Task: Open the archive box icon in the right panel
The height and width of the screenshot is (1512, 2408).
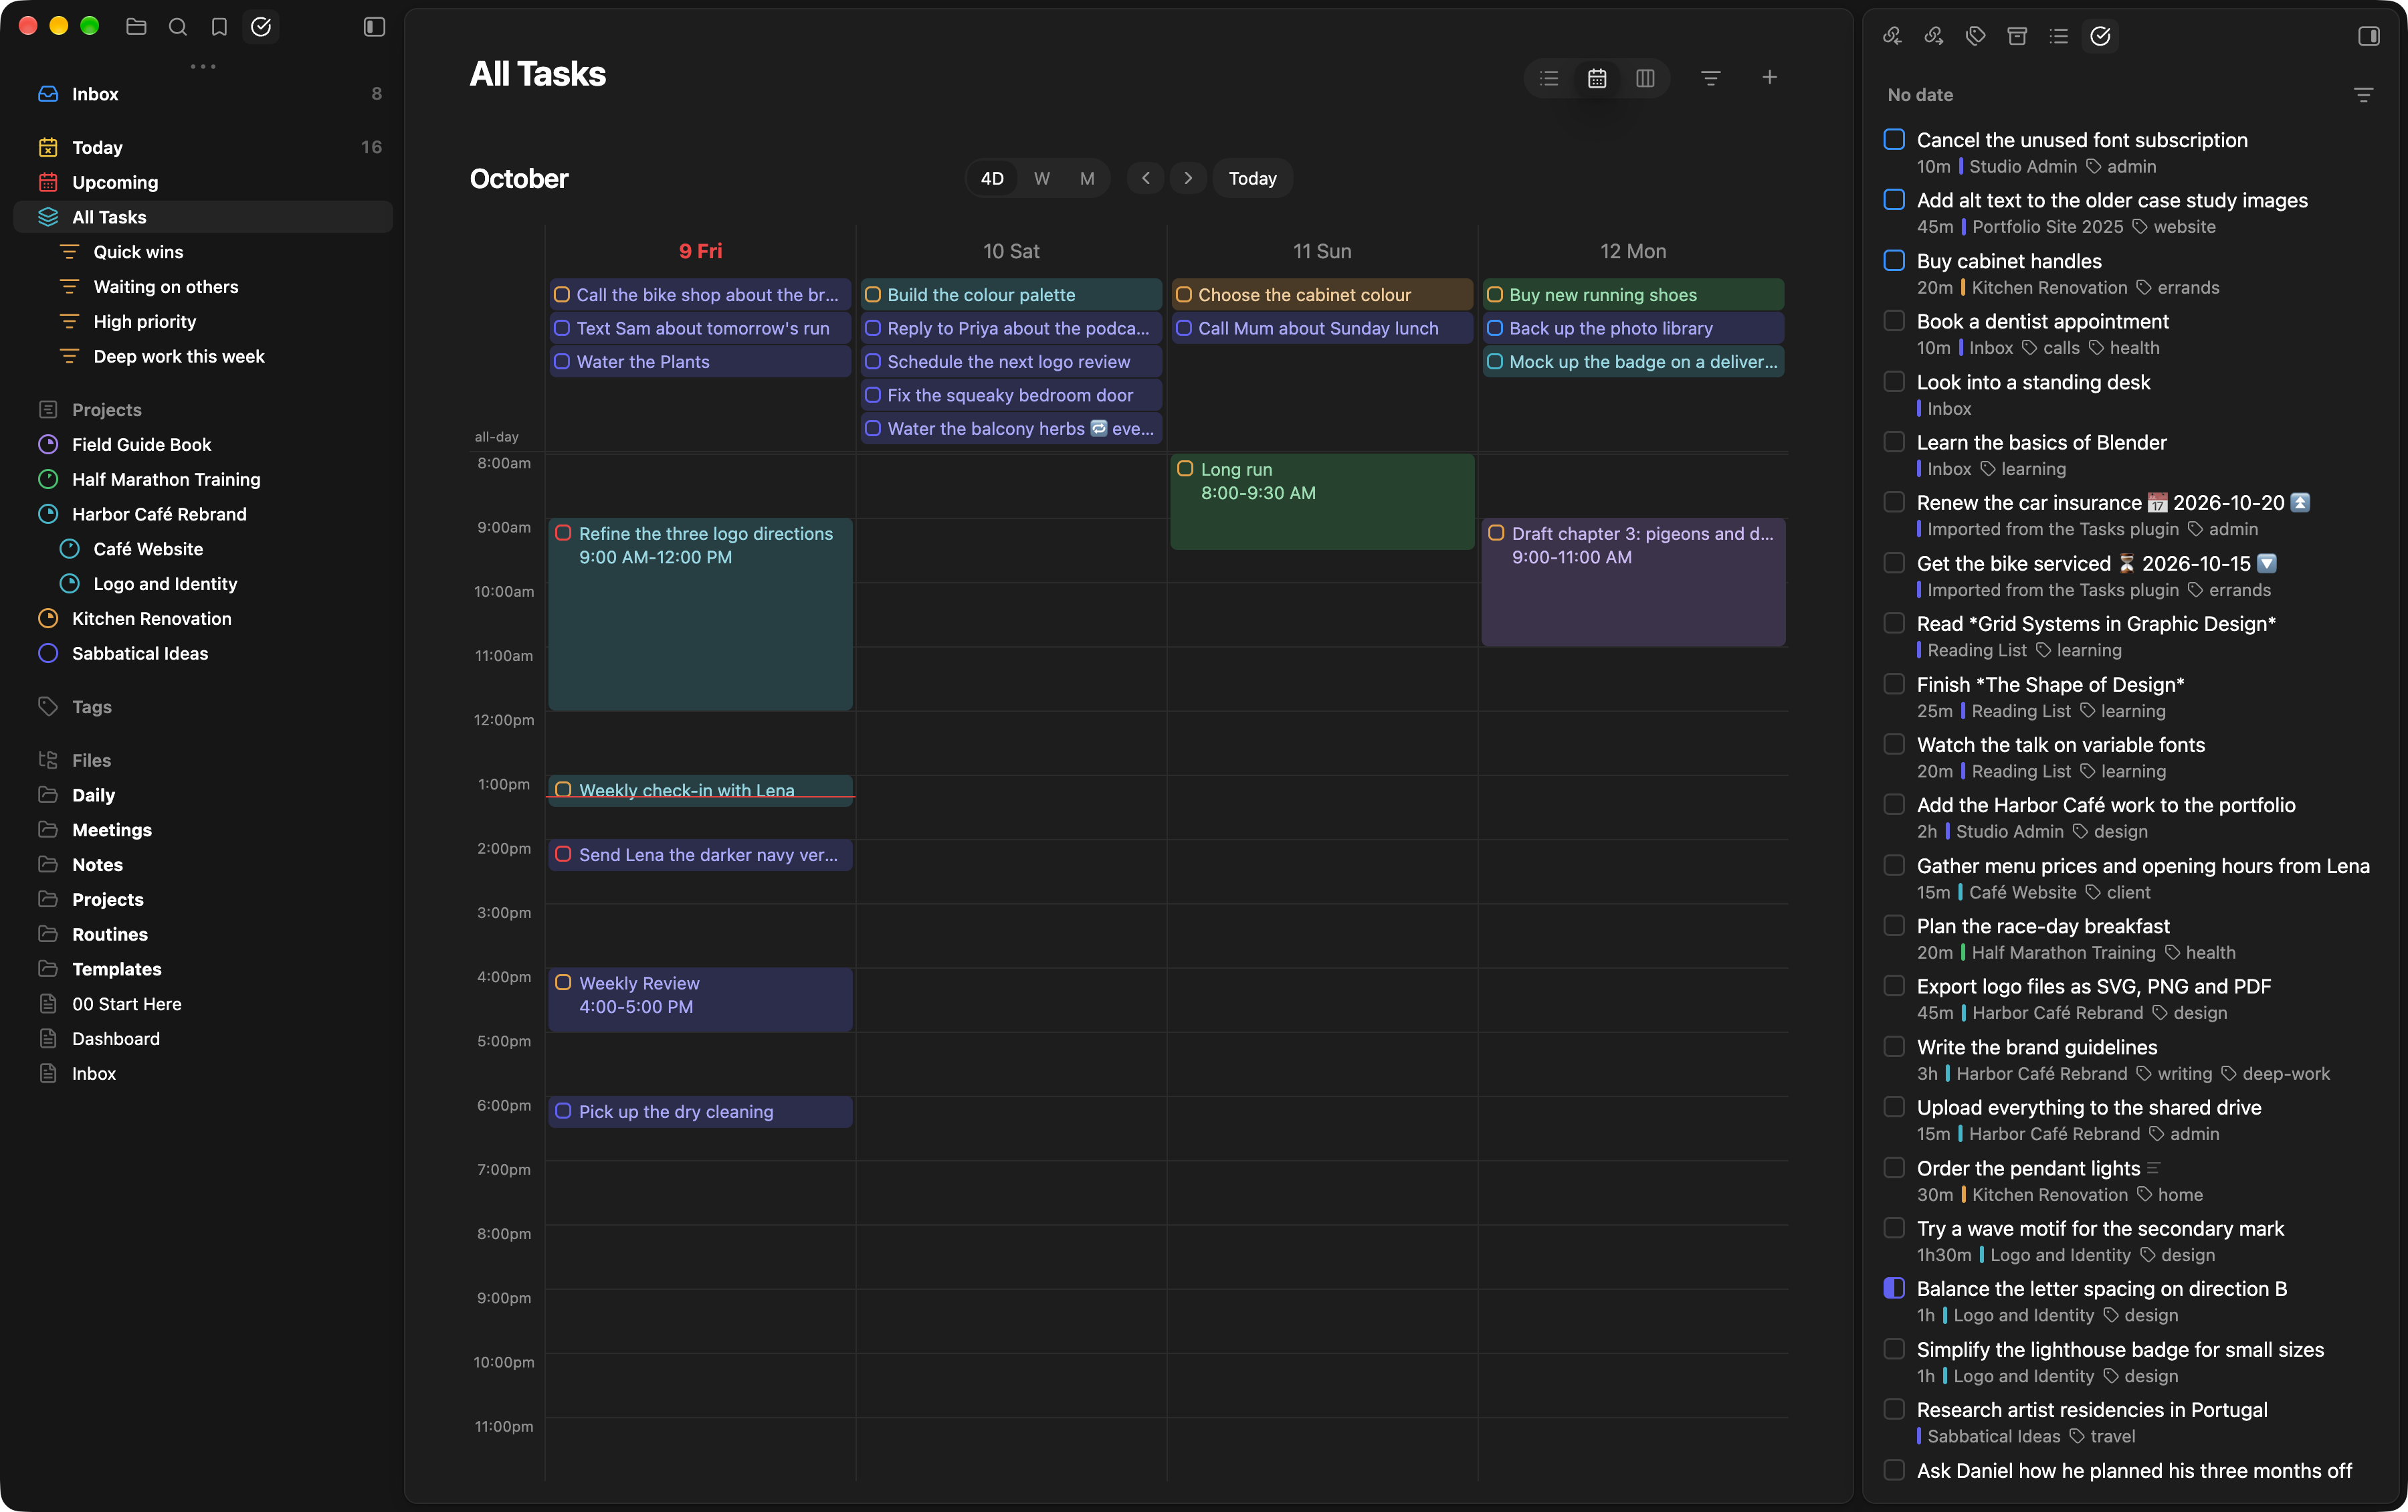Action: 2017,36
